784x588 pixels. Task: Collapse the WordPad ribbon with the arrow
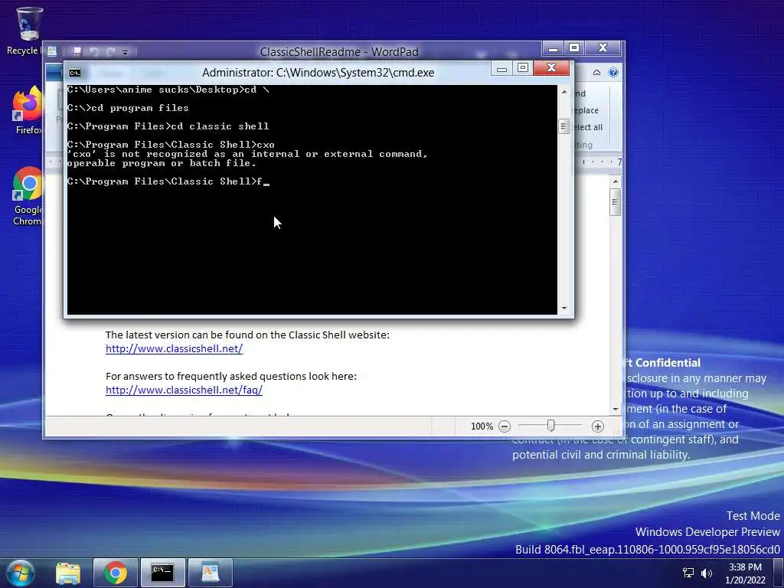596,73
